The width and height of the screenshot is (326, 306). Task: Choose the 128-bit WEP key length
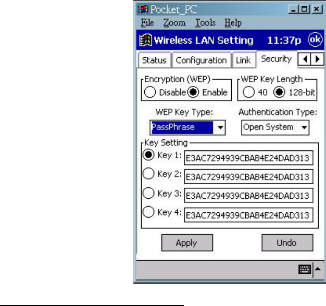279,92
